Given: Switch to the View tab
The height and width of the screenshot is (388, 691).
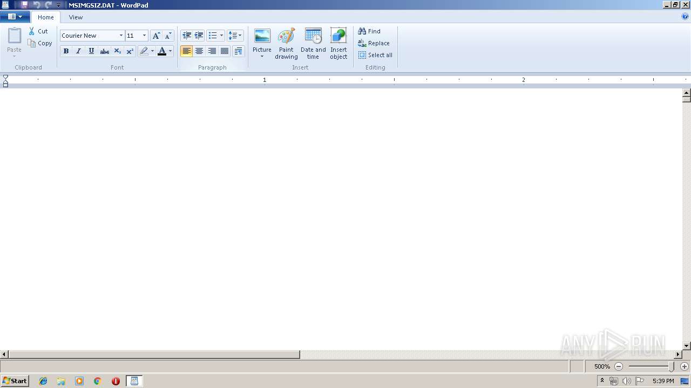Looking at the screenshot, I should coord(76,17).
